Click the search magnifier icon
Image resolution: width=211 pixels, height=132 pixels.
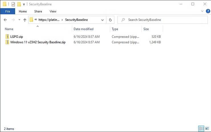click(x=123, y=20)
